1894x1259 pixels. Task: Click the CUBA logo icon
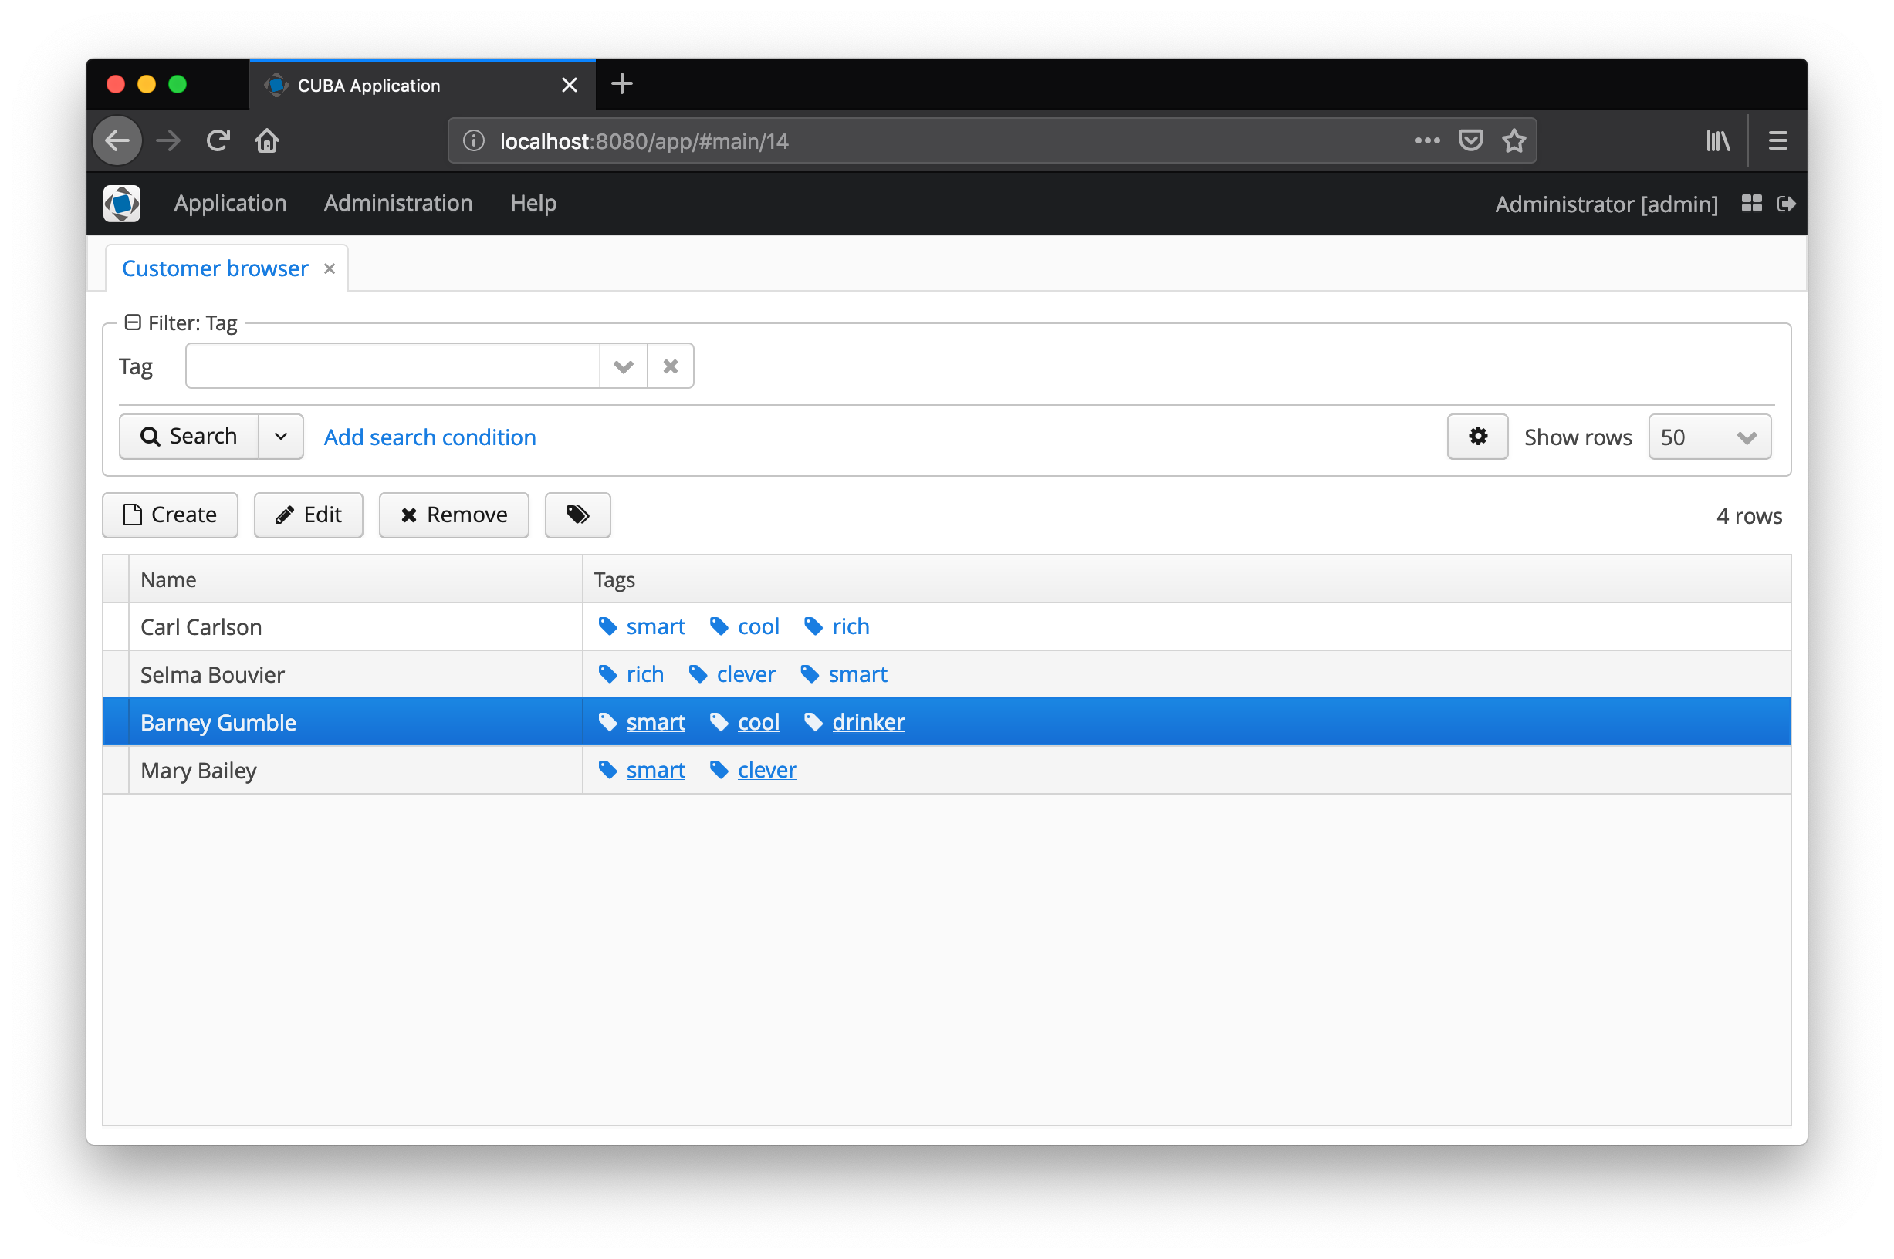(x=122, y=203)
